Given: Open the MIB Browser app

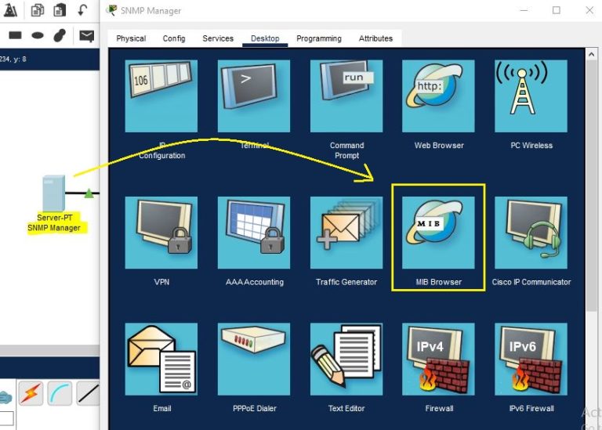Looking at the screenshot, I should 438,233.
